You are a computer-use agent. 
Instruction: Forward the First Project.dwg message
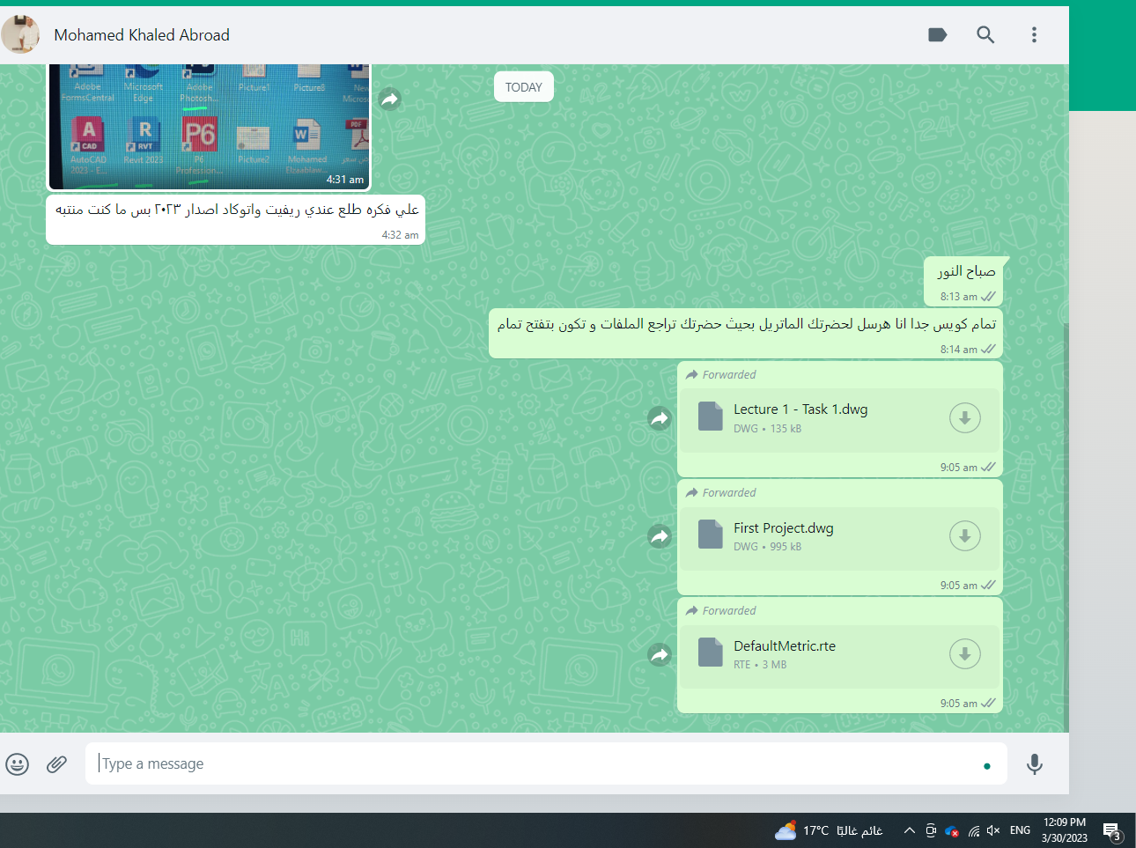click(x=660, y=536)
